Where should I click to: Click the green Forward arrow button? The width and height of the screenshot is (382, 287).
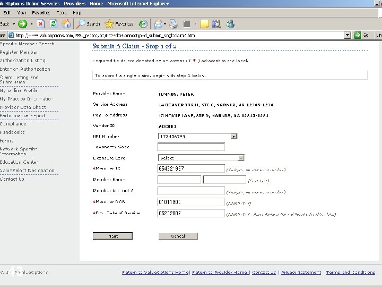click(23, 24)
